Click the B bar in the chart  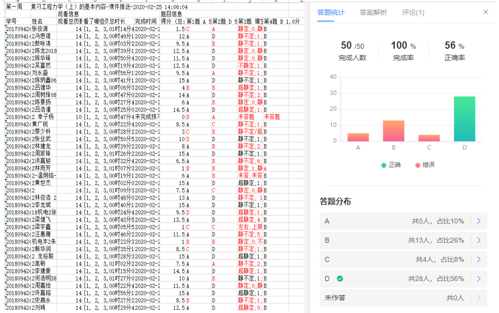coord(393,131)
